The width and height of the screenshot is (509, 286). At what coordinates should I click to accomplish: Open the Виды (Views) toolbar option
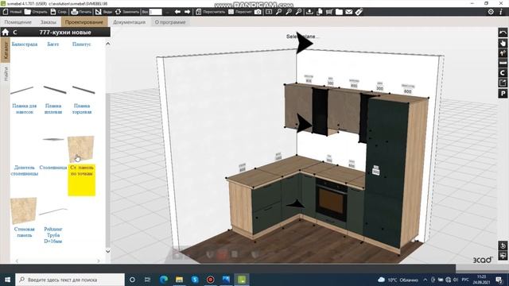(104, 12)
